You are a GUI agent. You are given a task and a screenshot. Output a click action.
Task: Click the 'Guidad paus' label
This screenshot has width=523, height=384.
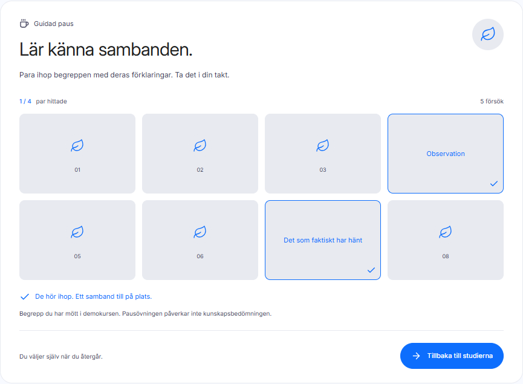(54, 24)
